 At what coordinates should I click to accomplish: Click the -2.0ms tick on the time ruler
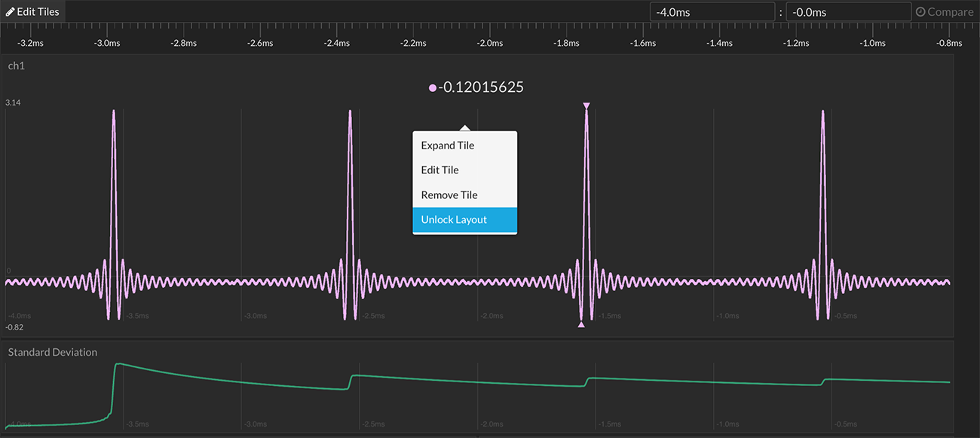[490, 43]
